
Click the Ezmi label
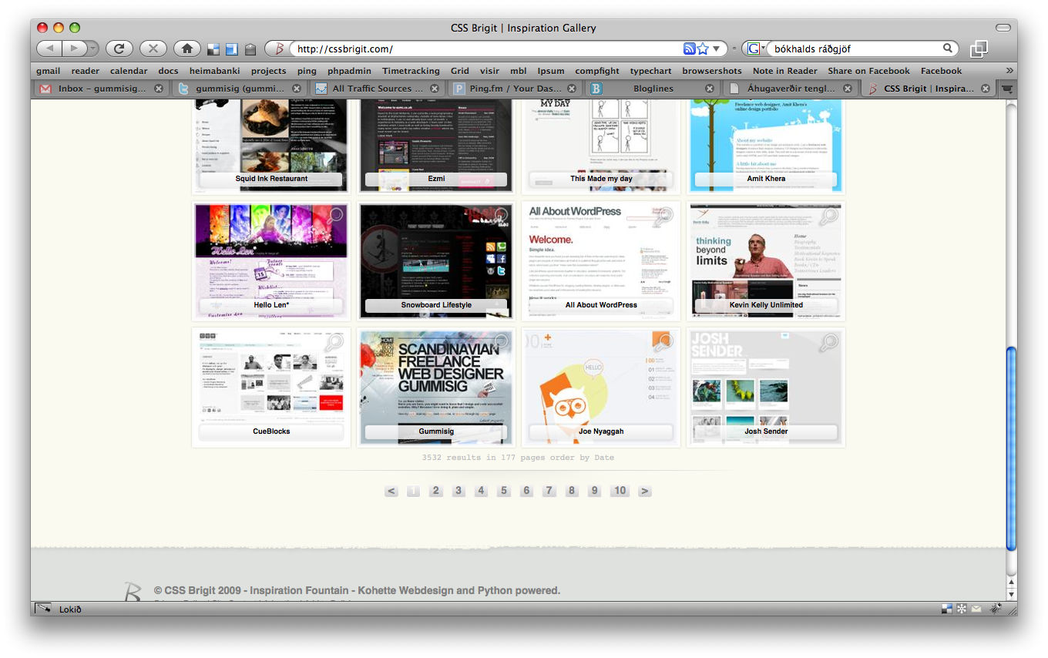pyautogui.click(x=436, y=179)
